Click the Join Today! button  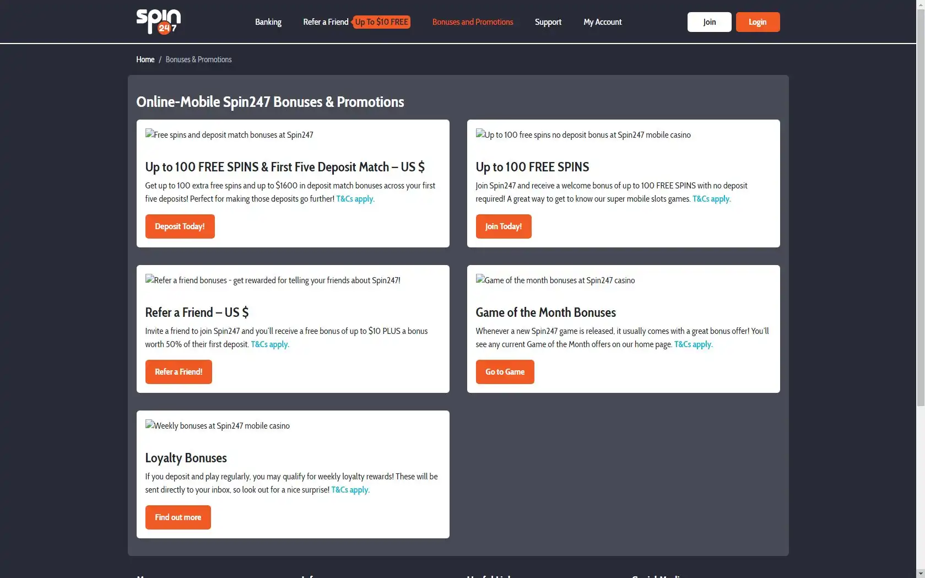[x=503, y=226]
